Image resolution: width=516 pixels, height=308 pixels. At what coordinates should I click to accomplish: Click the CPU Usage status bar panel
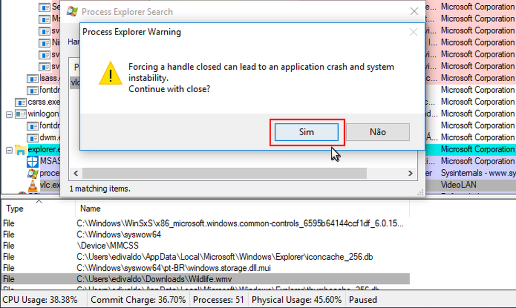tap(42, 300)
